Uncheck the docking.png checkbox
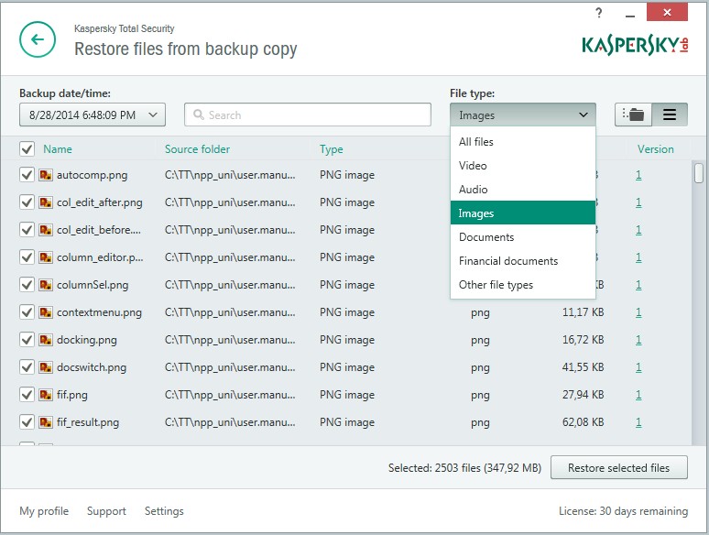This screenshot has height=535, width=709. [x=27, y=340]
